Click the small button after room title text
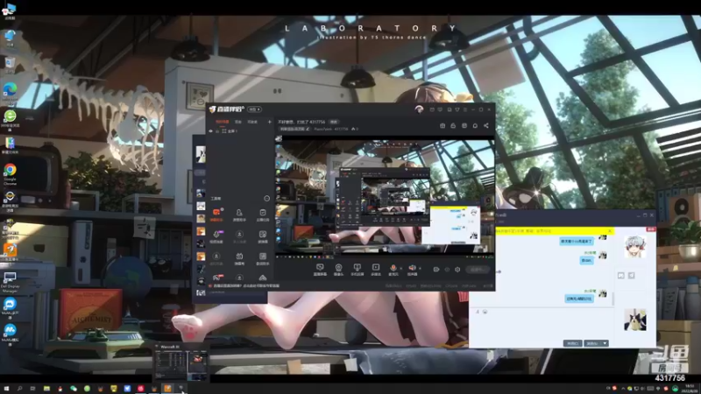Screen dimensions: 701x394 tap(334, 122)
